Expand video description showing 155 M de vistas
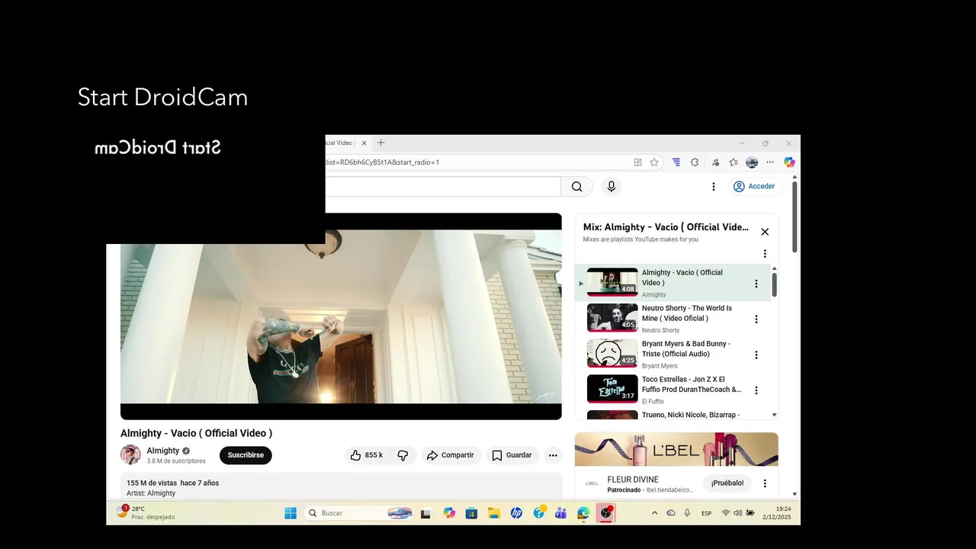This screenshot has width=976, height=549. click(x=341, y=487)
